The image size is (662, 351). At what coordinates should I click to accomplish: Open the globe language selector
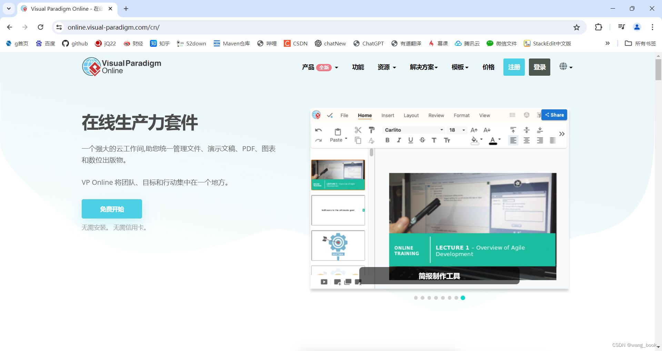point(566,67)
